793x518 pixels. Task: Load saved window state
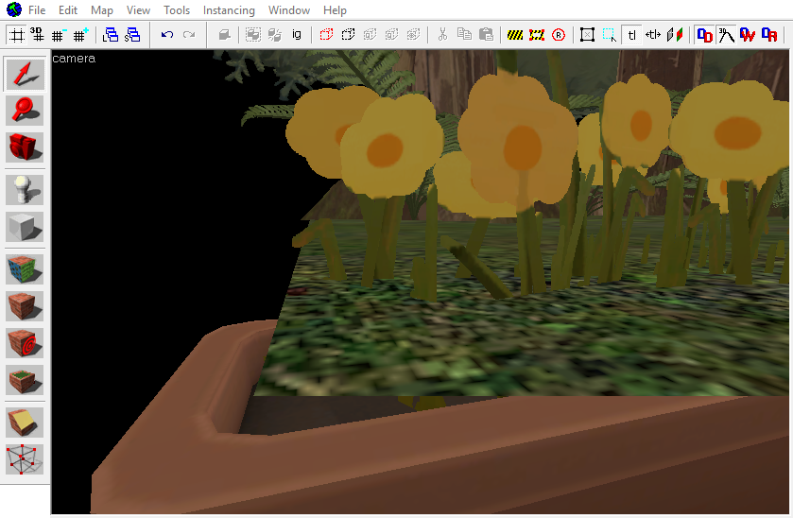(111, 35)
